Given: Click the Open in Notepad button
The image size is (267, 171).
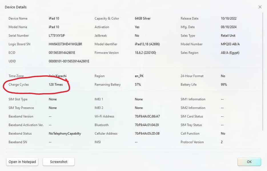Looking at the screenshot, I should click(x=22, y=162).
